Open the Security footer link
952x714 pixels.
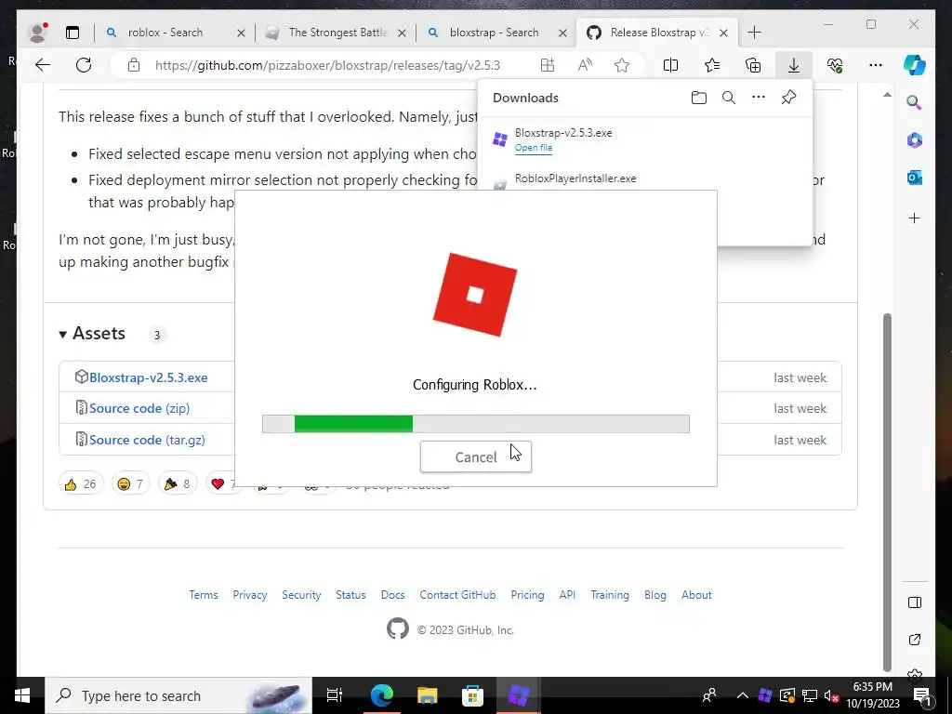(x=301, y=595)
